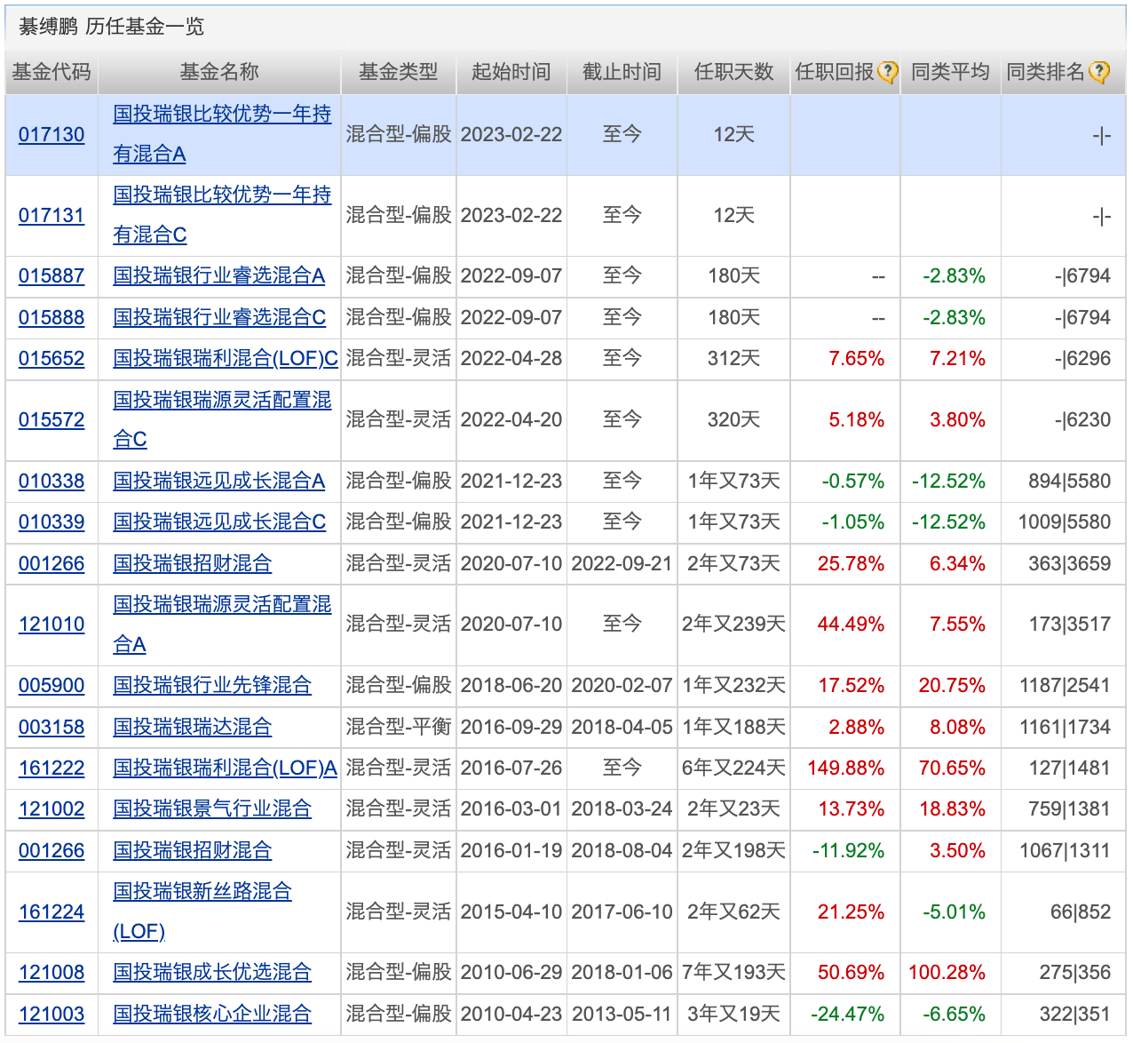Open fund code 017130 link
Image resolution: width=1133 pixels, height=1043 pixels.
51,135
